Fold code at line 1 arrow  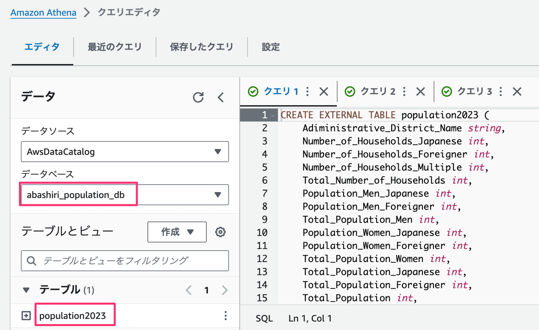click(273, 115)
